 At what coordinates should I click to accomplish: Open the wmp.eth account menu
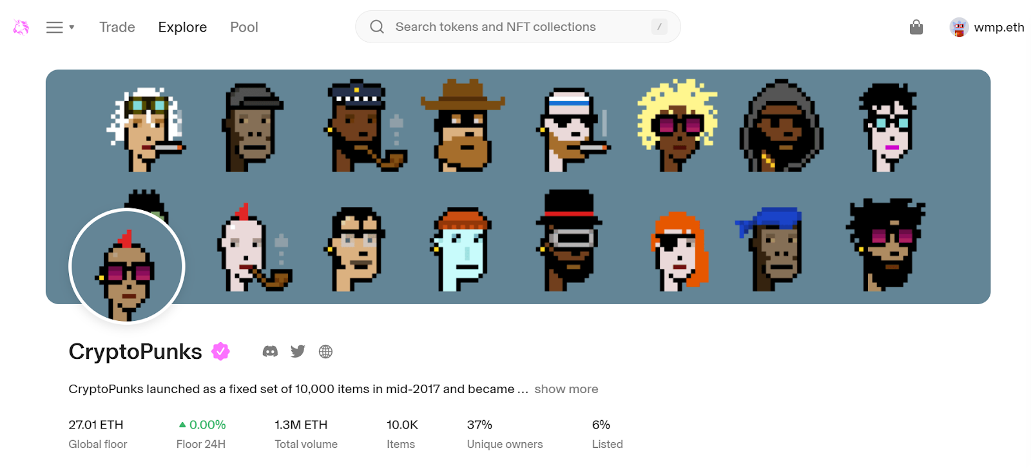point(987,27)
